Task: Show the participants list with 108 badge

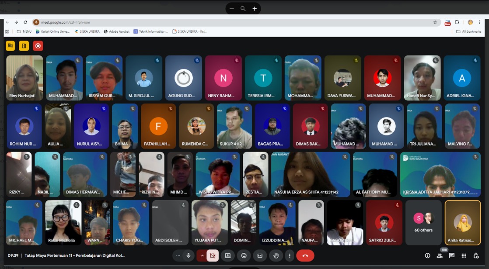Action: 440,255
